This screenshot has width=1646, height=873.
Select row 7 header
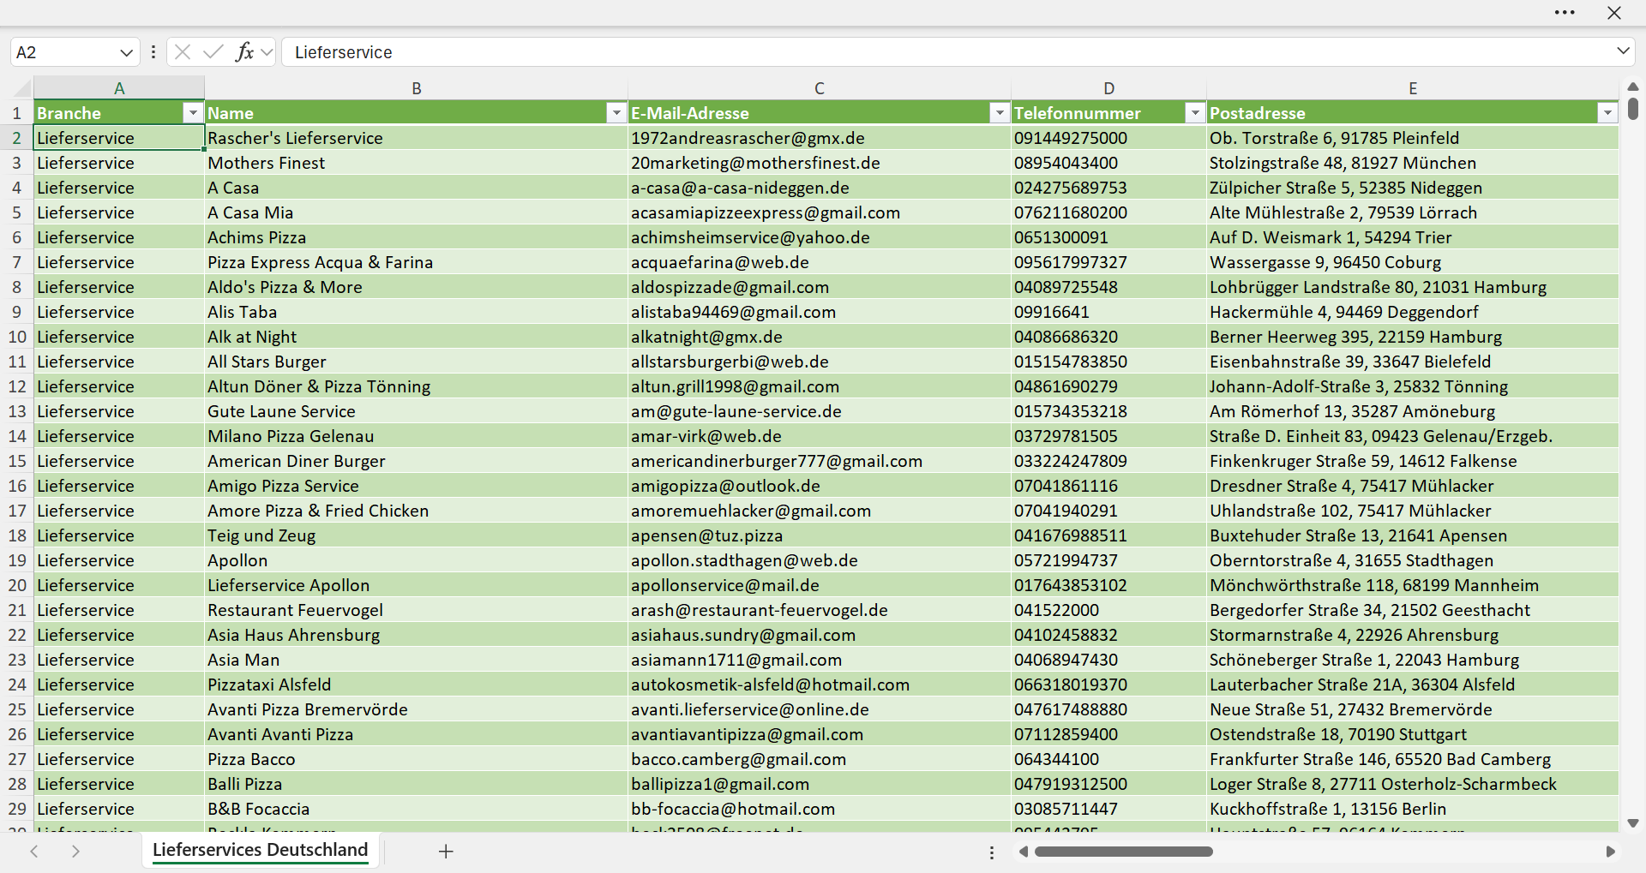(17, 262)
